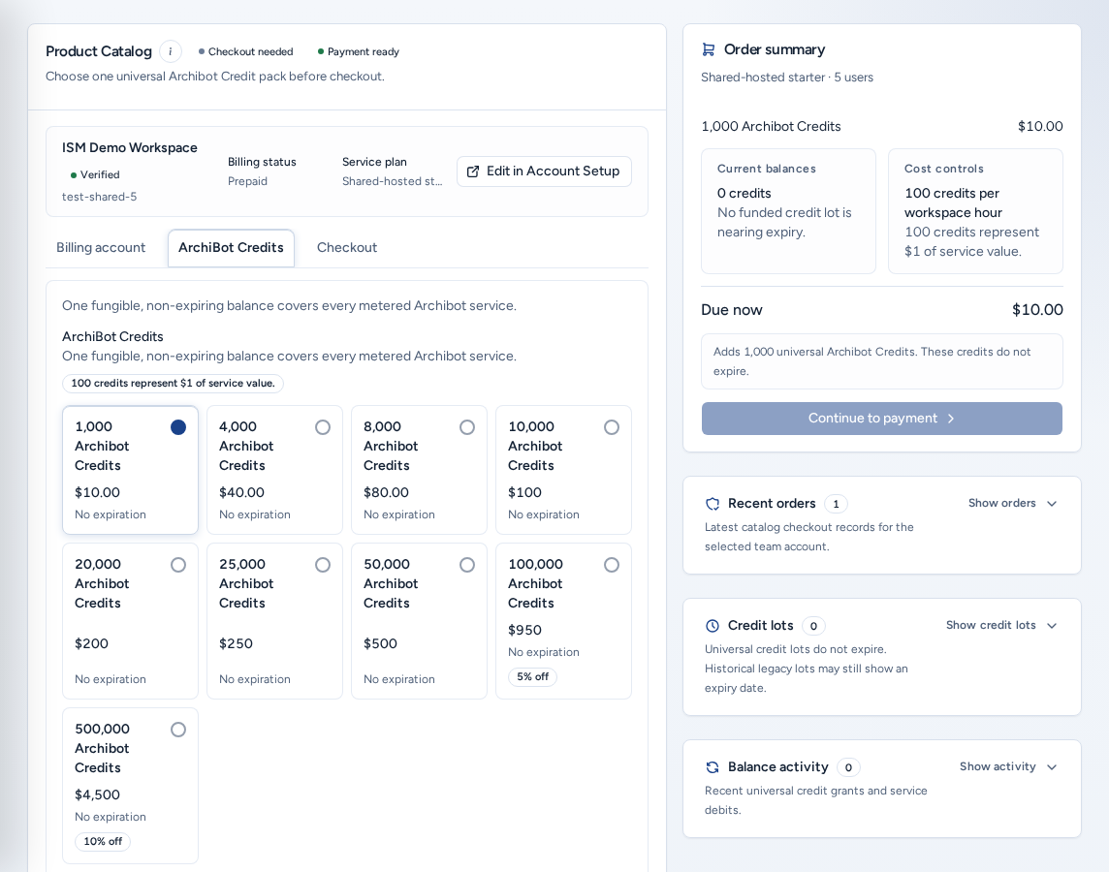
Task: Click the Credit lots count badge
Action: (813, 626)
